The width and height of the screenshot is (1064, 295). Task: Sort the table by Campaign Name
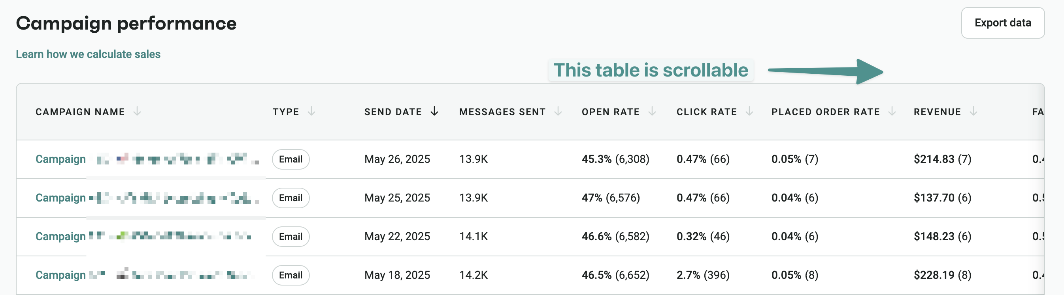point(138,111)
